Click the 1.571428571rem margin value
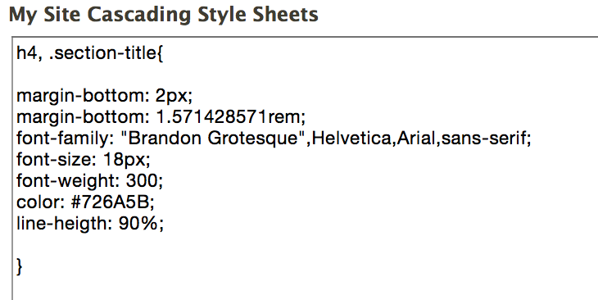Image resolution: width=598 pixels, height=300 pixels. [231, 117]
